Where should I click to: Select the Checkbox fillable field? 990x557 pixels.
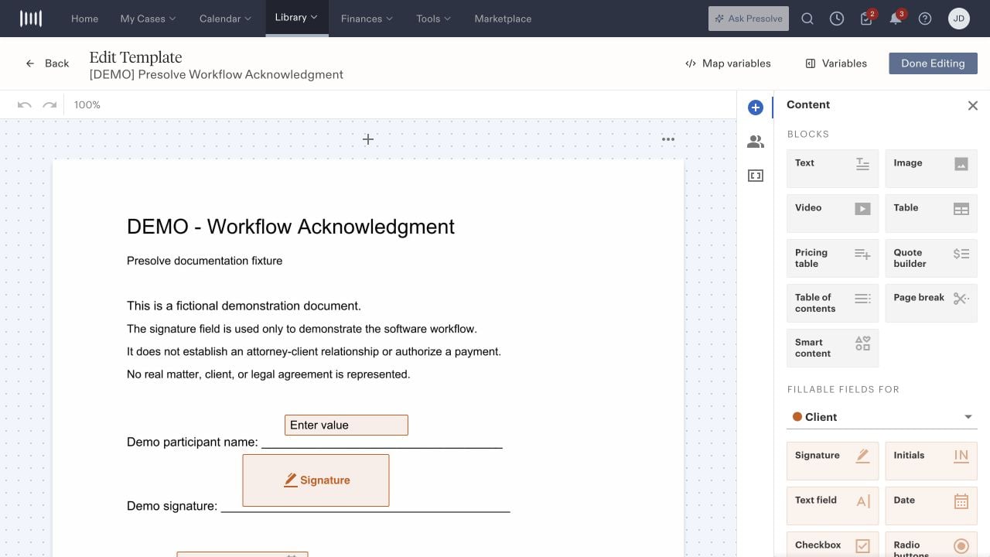tap(832, 545)
